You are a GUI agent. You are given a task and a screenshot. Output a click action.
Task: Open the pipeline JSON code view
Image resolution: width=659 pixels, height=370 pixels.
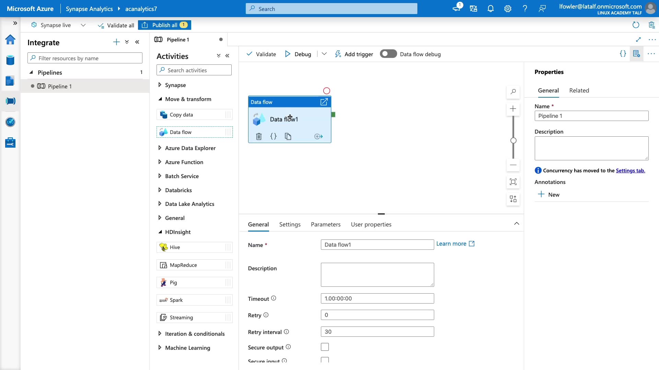pos(623,54)
